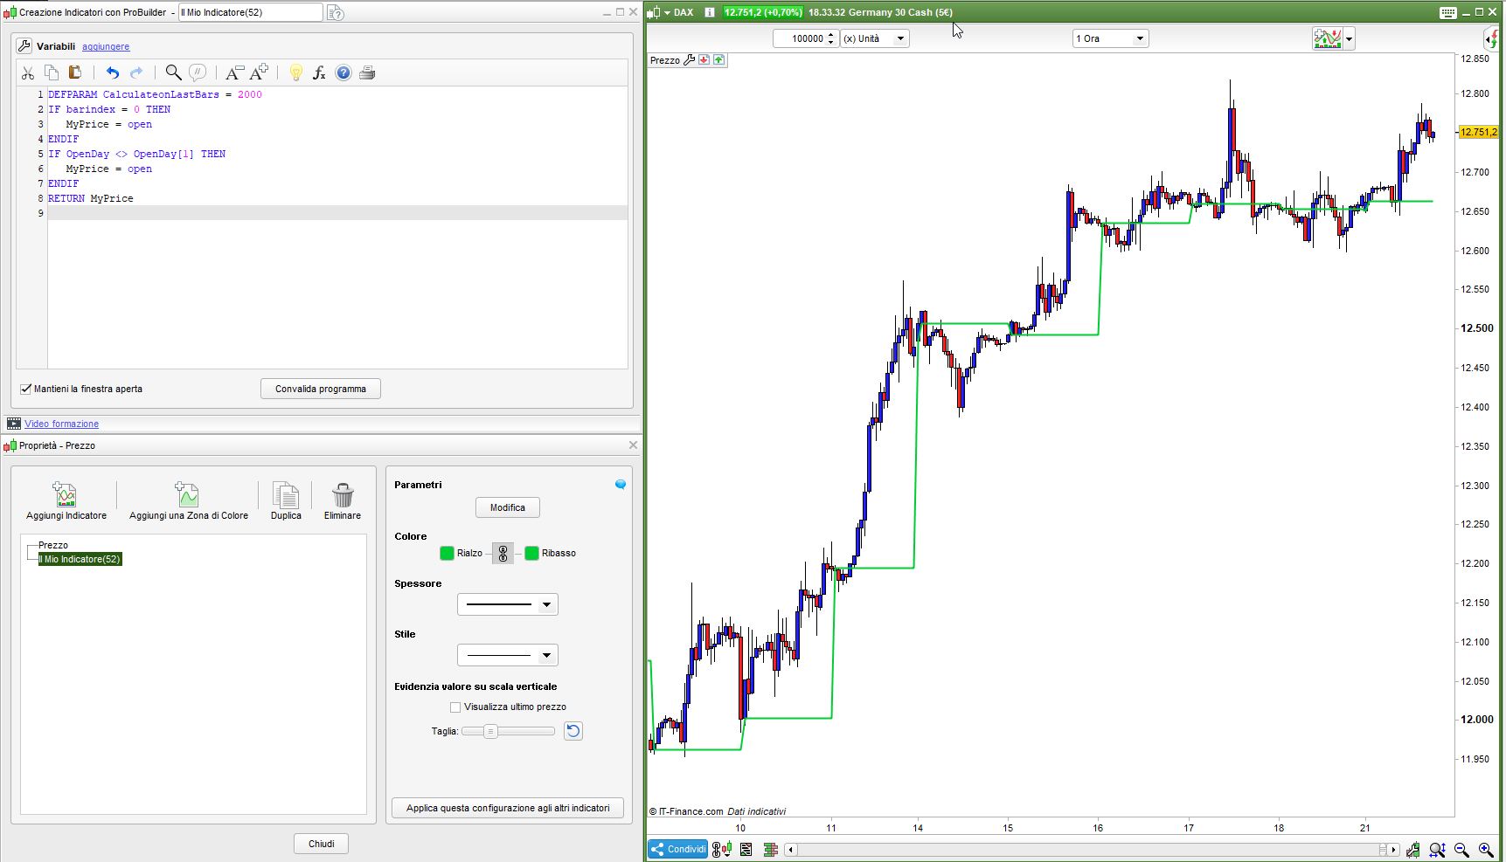The image size is (1506, 862).
Task: Click the blue speech bubble in Parametri
Action: pyautogui.click(x=621, y=485)
